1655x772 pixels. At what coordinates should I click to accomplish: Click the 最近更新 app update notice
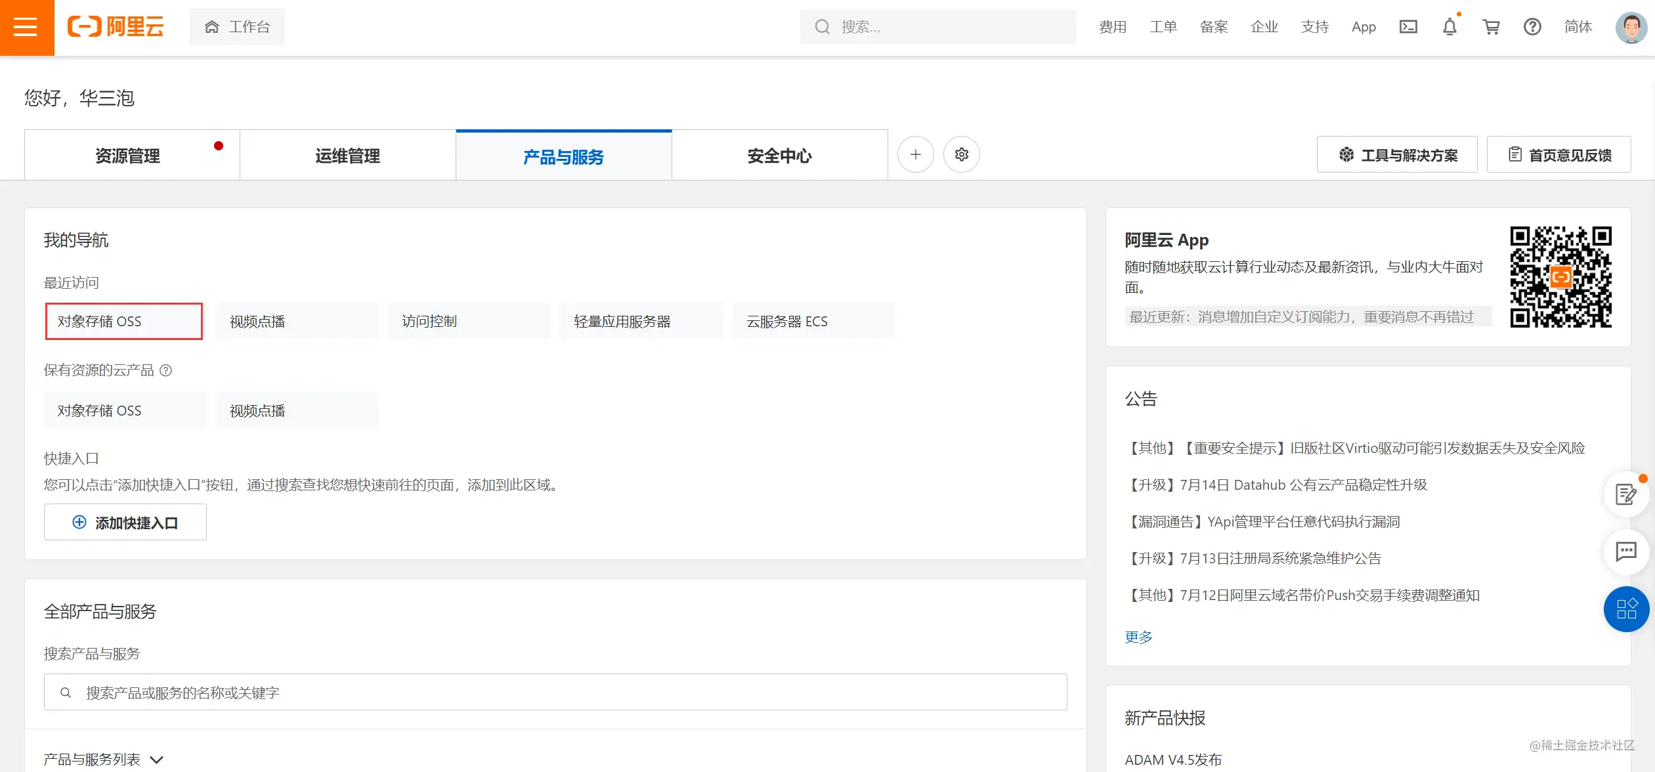(1308, 317)
